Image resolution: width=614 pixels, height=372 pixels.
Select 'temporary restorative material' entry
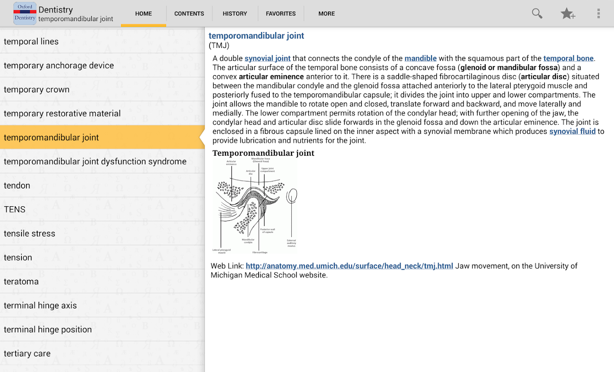[x=102, y=113]
